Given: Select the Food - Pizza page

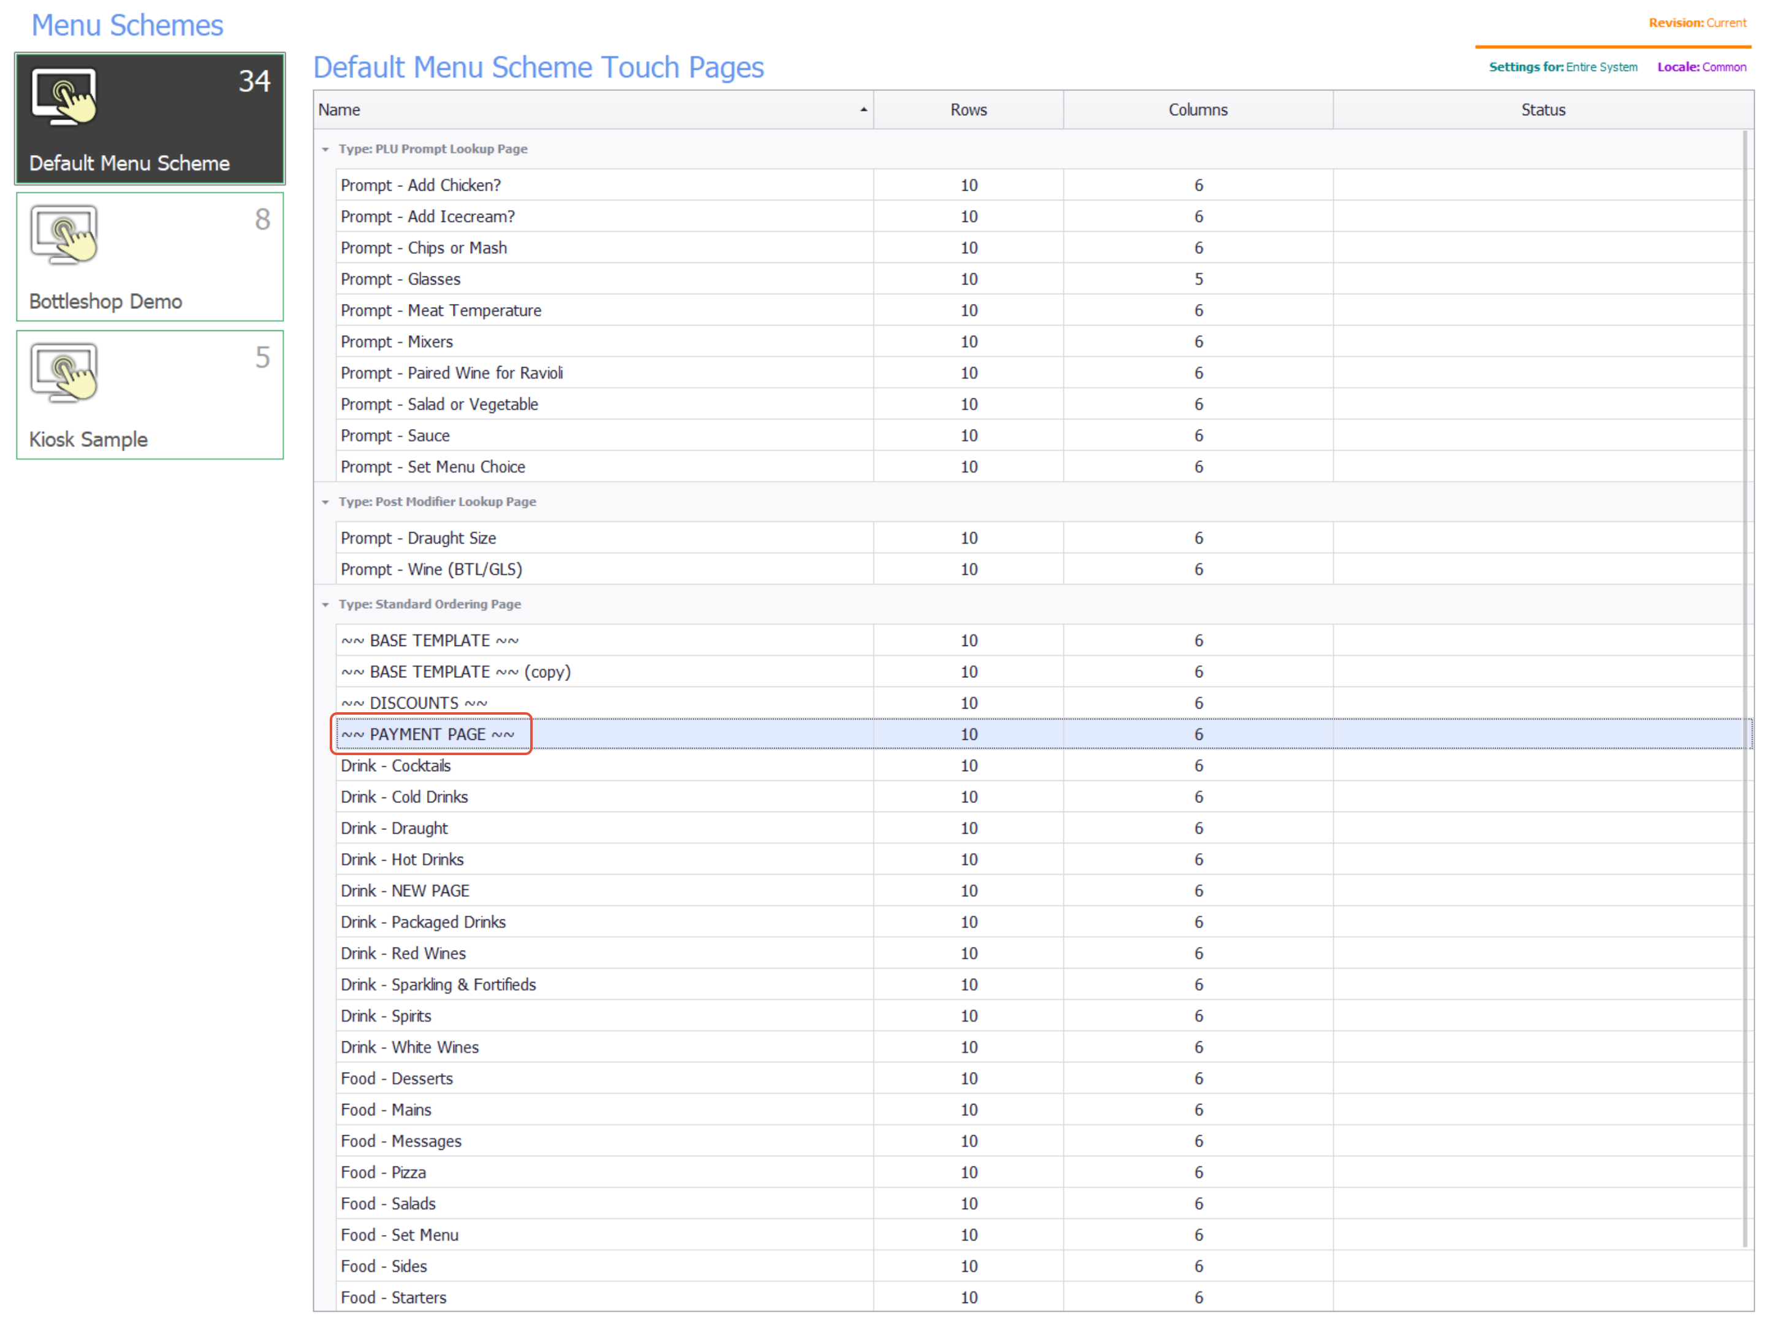Looking at the screenshot, I should (x=383, y=1172).
